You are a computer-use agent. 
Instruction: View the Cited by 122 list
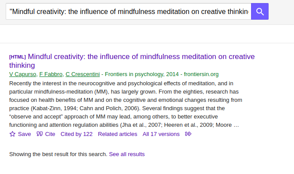(77, 134)
